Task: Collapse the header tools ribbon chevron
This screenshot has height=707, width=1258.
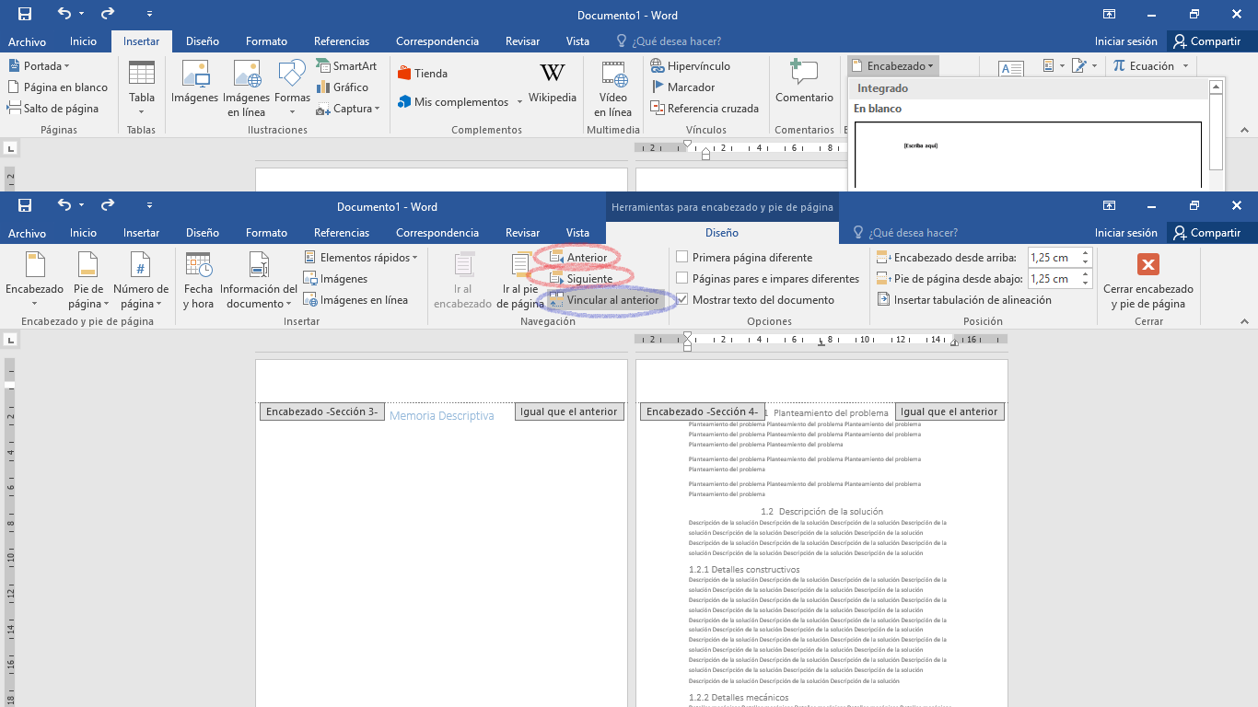Action: click(x=1244, y=321)
